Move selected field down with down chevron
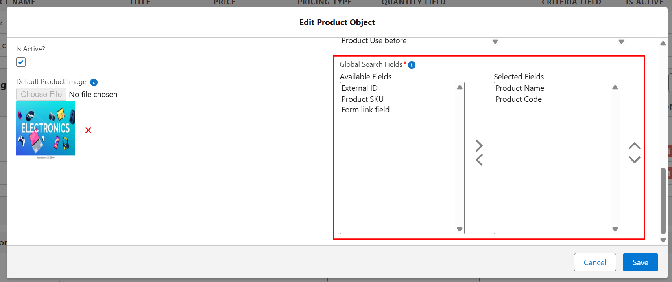The image size is (672, 282). click(x=634, y=159)
